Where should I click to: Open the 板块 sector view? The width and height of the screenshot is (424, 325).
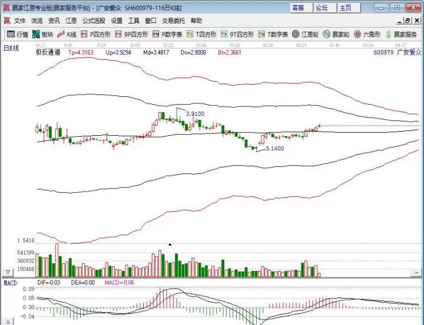42,34
